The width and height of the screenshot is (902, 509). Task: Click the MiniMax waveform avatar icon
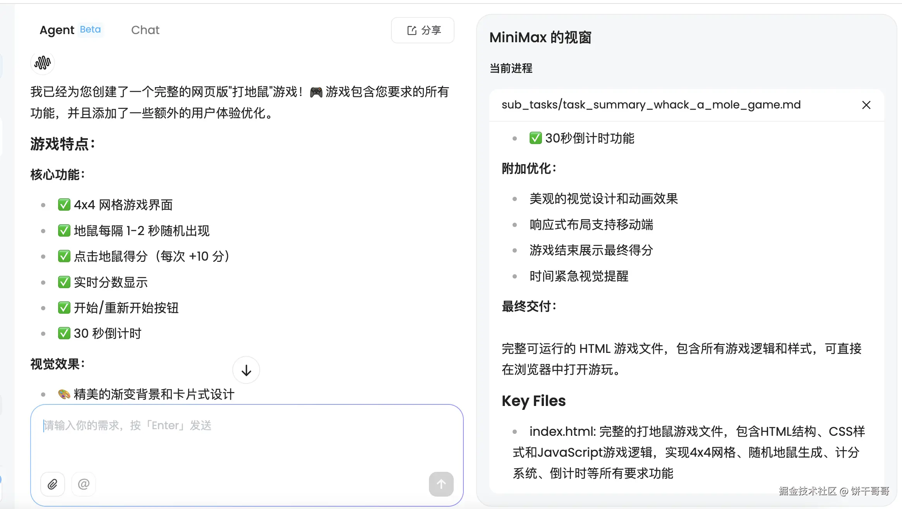click(x=43, y=63)
